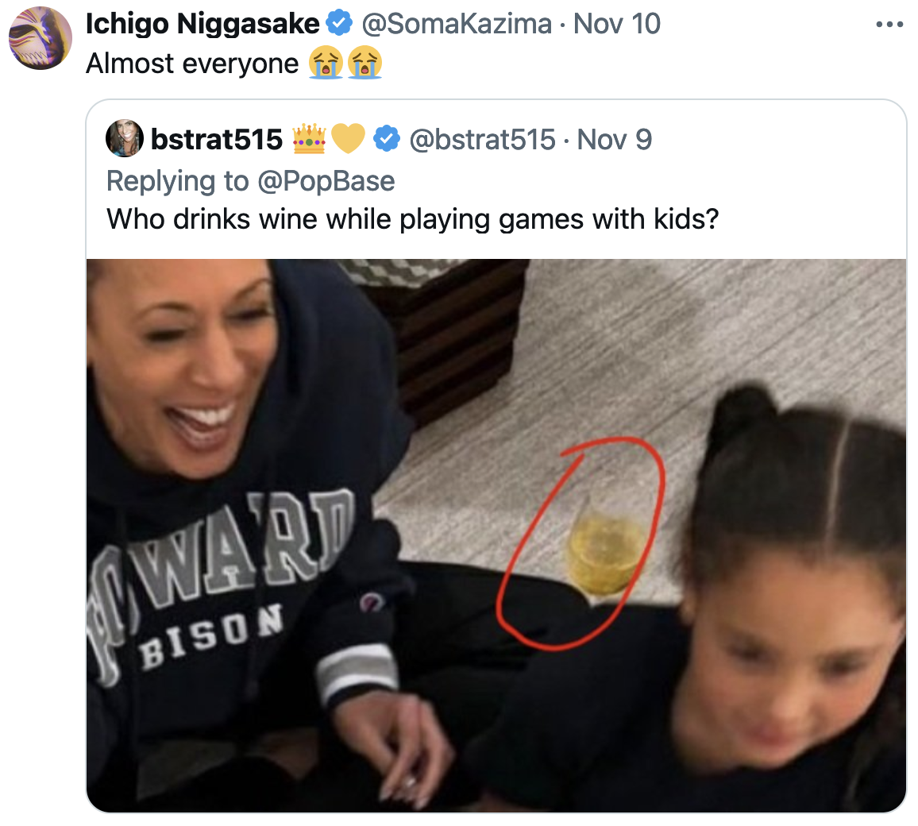Open the three-dot more options menu
Viewport: 918px width, 826px height.
pos(889,25)
